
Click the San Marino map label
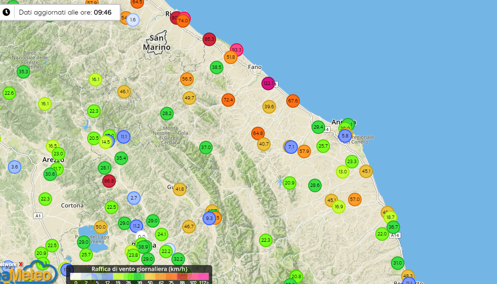(157, 43)
